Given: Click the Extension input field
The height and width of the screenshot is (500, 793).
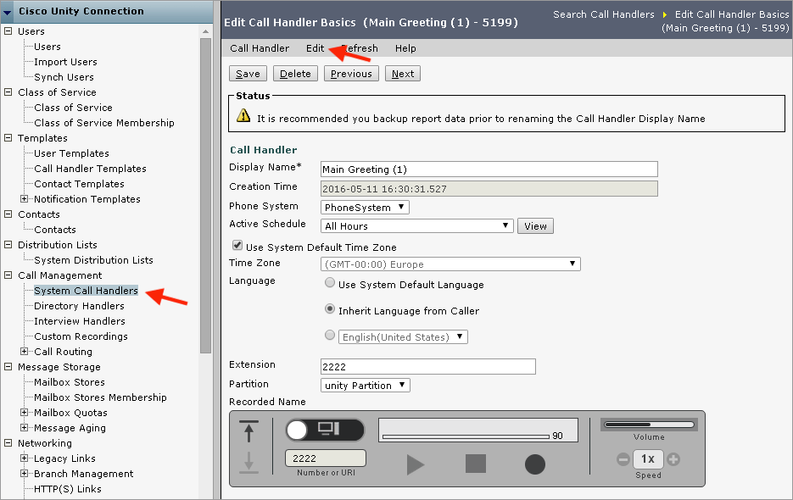Looking at the screenshot, I should 427,367.
